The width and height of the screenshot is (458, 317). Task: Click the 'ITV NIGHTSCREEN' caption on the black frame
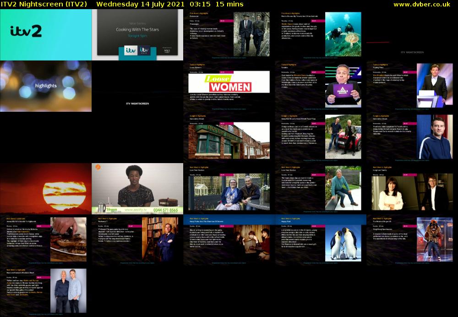137,104
